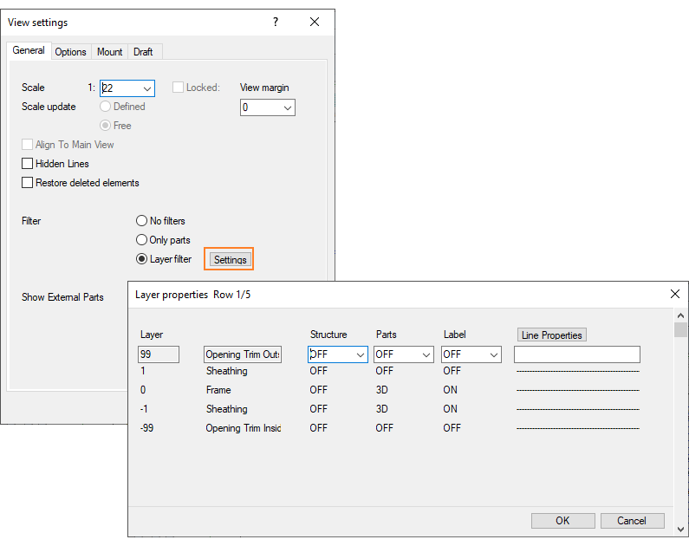Switch to the Options tab
The image size is (689, 546).
[70, 52]
